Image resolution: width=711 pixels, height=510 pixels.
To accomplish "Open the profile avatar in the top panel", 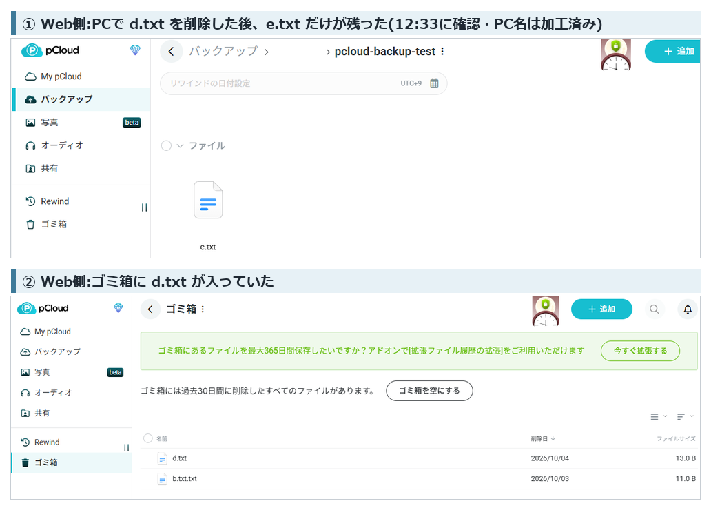I will coord(616,54).
